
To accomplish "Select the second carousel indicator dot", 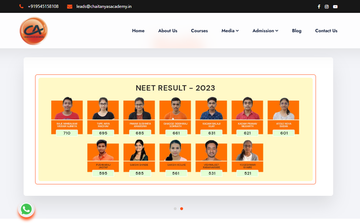I will (x=181, y=208).
